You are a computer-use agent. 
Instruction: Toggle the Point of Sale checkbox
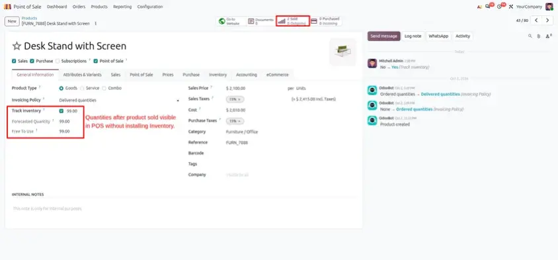click(95, 62)
